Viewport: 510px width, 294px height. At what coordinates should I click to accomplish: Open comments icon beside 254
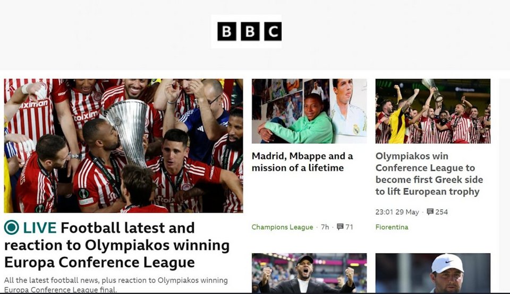pyautogui.click(x=430, y=212)
